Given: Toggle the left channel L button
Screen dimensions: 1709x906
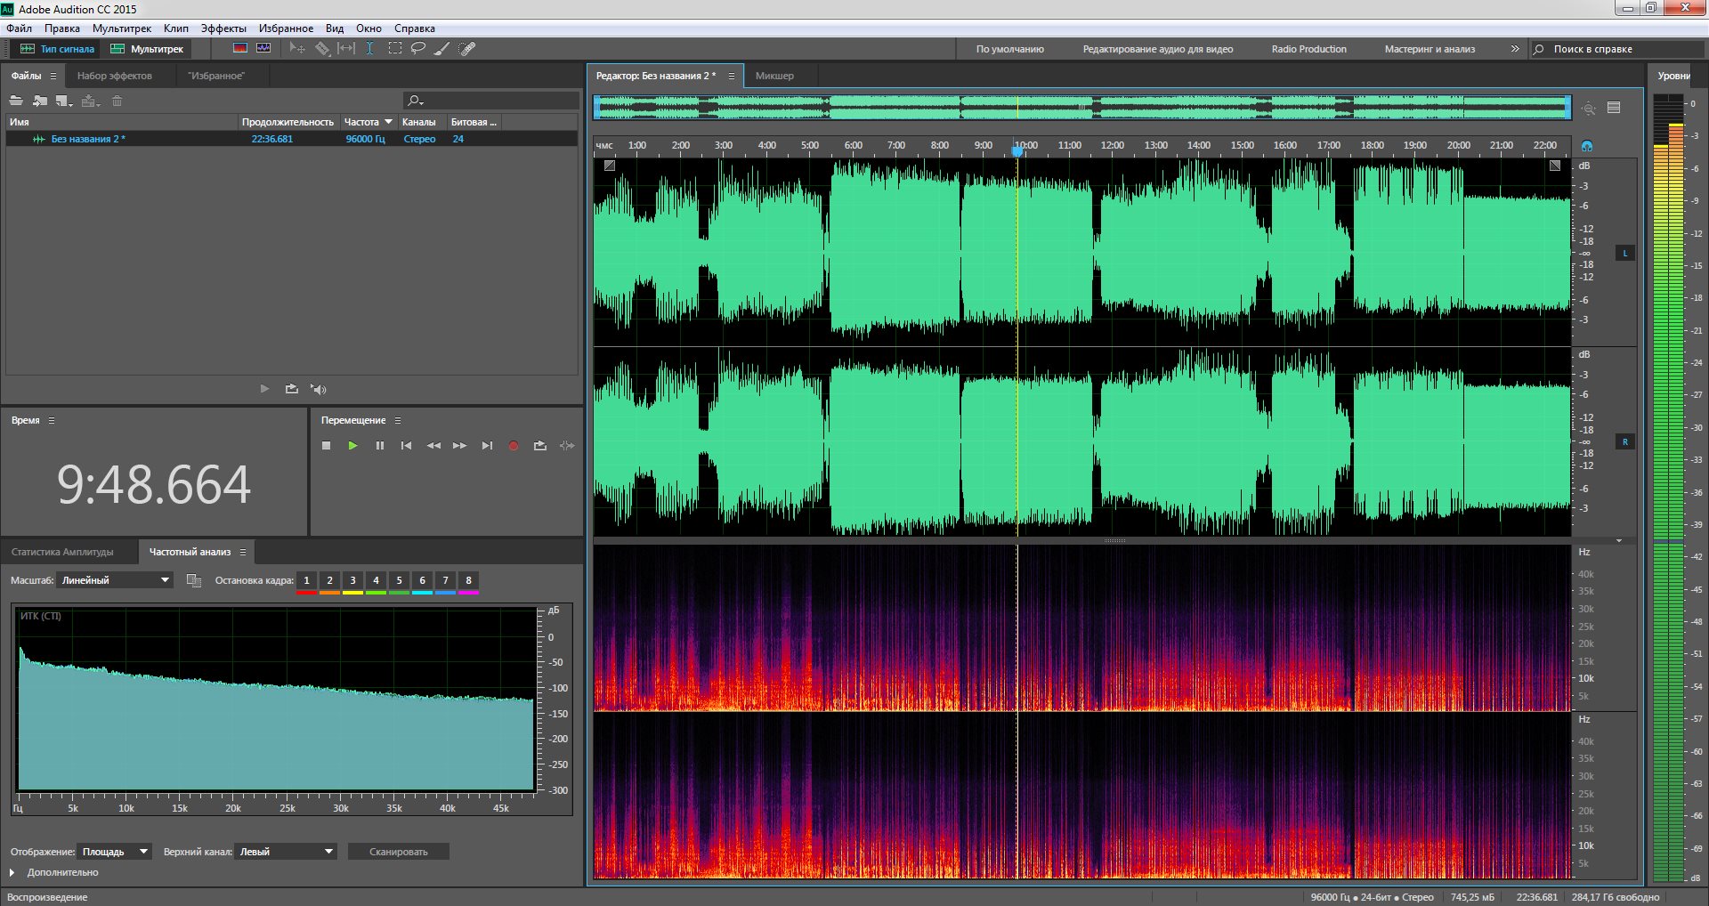Looking at the screenshot, I should pyautogui.click(x=1624, y=254).
